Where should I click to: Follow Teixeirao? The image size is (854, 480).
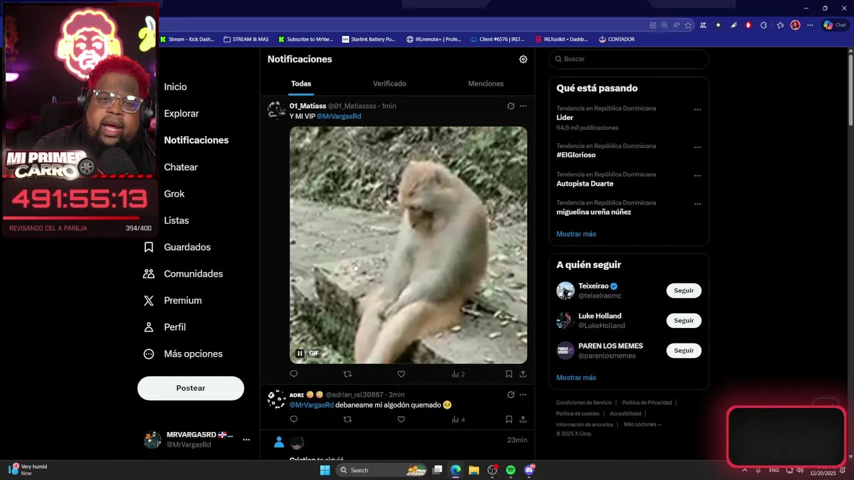tap(684, 291)
